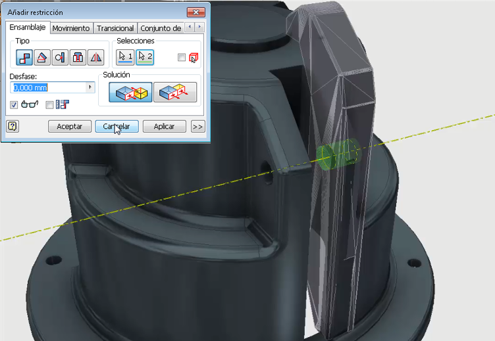The height and width of the screenshot is (341, 495).
Task: Open the help question mark button
Action: pos(13,126)
